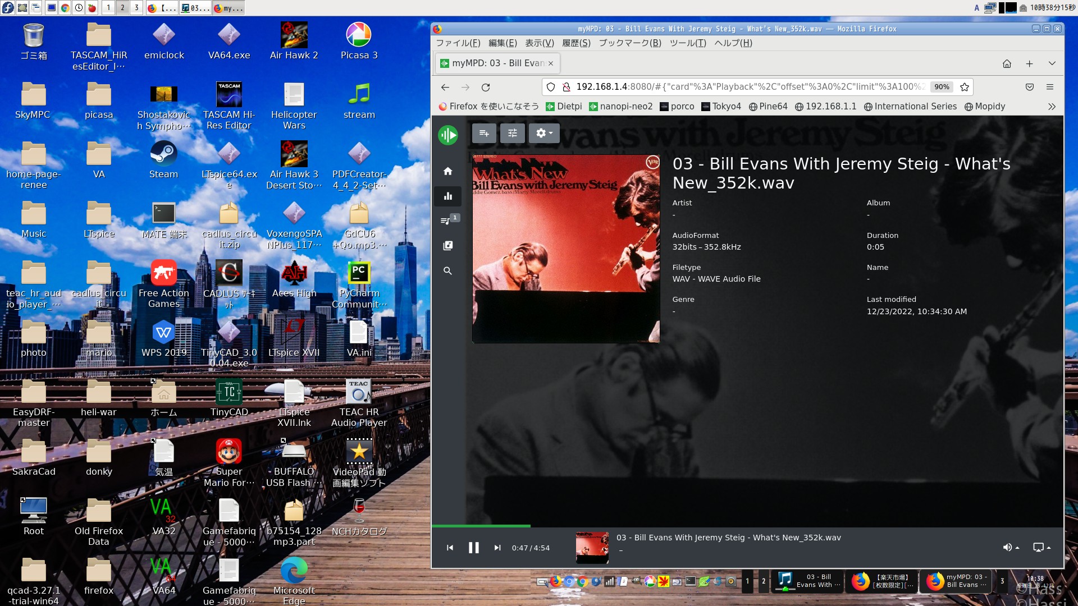Click the green song progress bar
The width and height of the screenshot is (1078, 606).
click(x=481, y=526)
